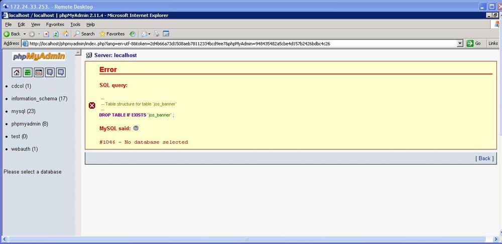The height and width of the screenshot is (244, 502).
Task: Open the Mail button dropdown arrow
Action: click(x=150, y=34)
